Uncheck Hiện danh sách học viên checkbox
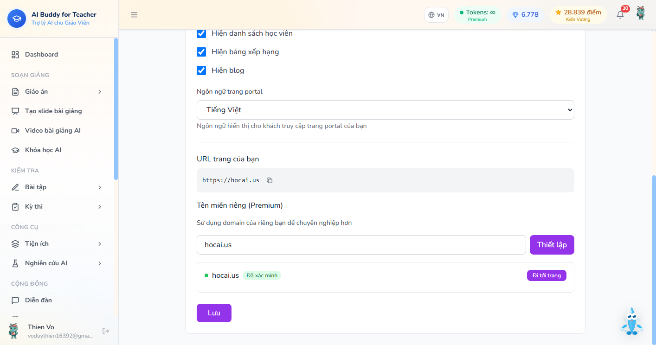 201,33
